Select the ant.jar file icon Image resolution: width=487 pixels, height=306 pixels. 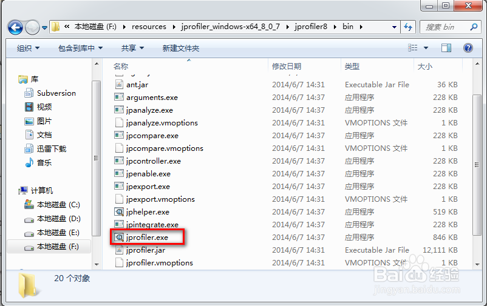[119, 84]
